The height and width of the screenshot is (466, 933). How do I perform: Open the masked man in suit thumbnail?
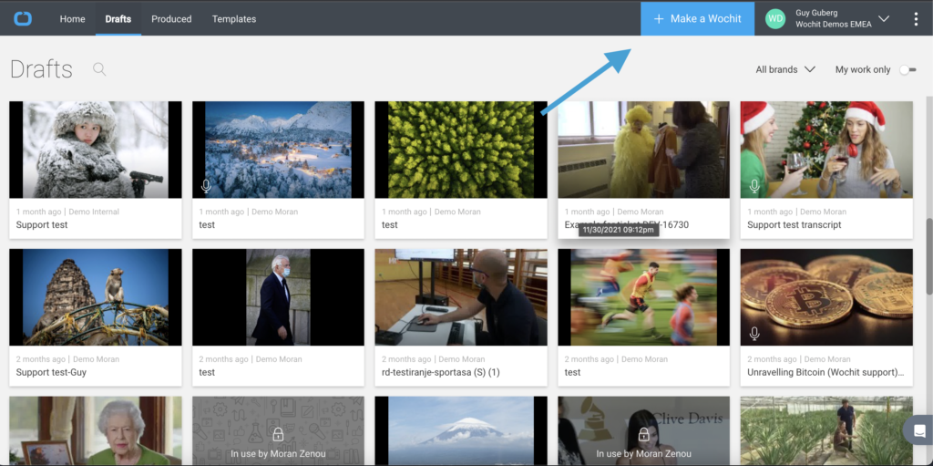tap(278, 296)
